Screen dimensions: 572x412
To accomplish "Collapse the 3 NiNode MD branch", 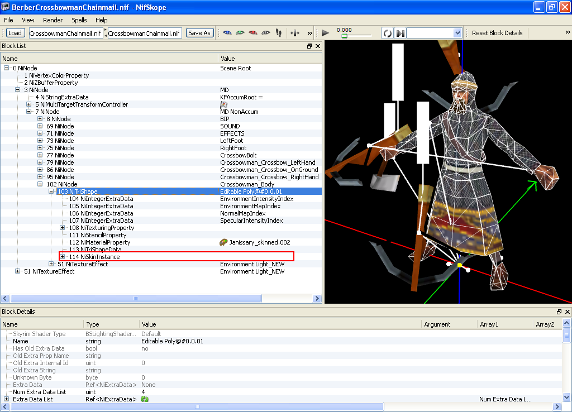I will [x=17, y=90].
